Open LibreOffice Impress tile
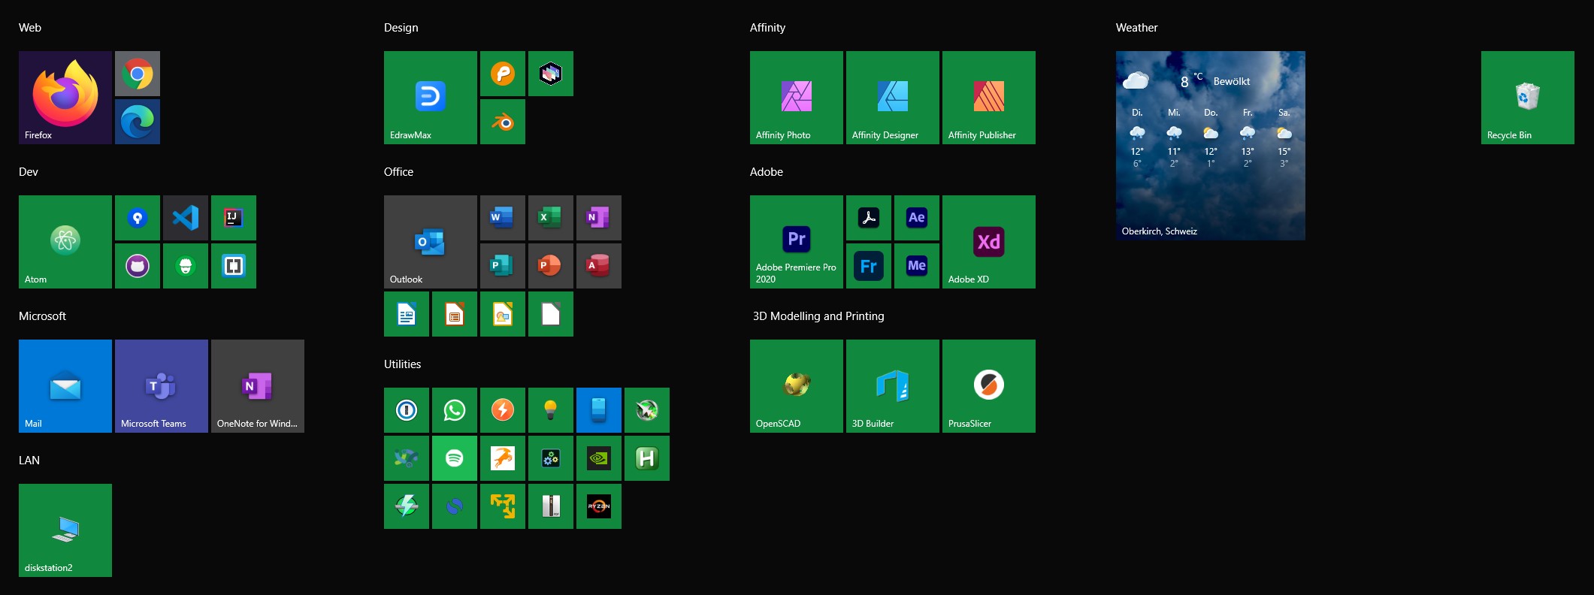 point(455,314)
